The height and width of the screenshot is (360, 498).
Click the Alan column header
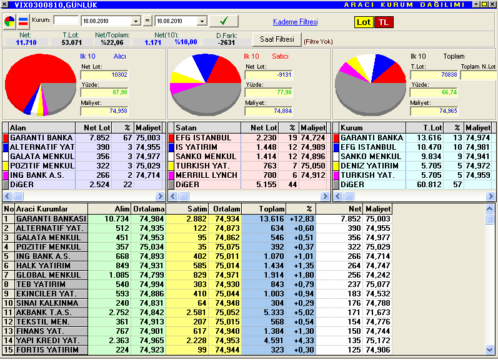point(42,128)
